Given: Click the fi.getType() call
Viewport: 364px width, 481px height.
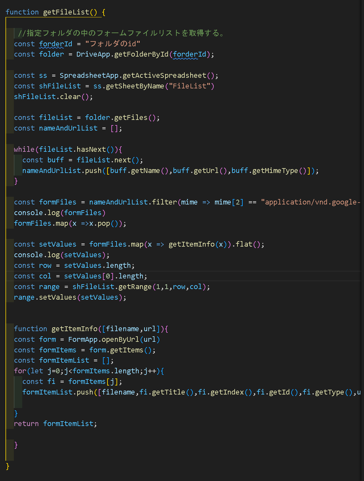Looking at the screenshot, I should [328, 392].
